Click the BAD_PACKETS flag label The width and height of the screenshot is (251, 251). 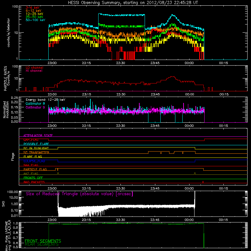click(34, 182)
